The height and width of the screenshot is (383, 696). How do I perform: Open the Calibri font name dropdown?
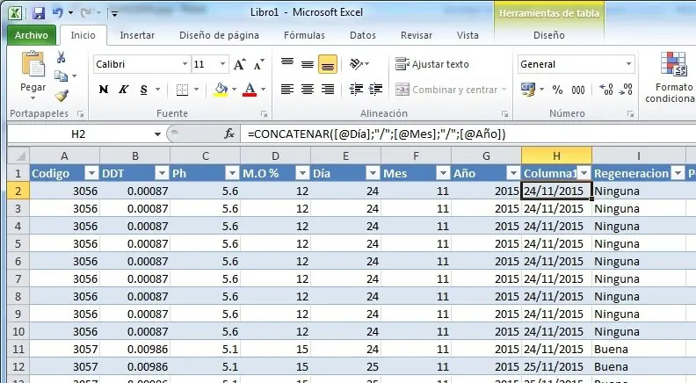[185, 64]
